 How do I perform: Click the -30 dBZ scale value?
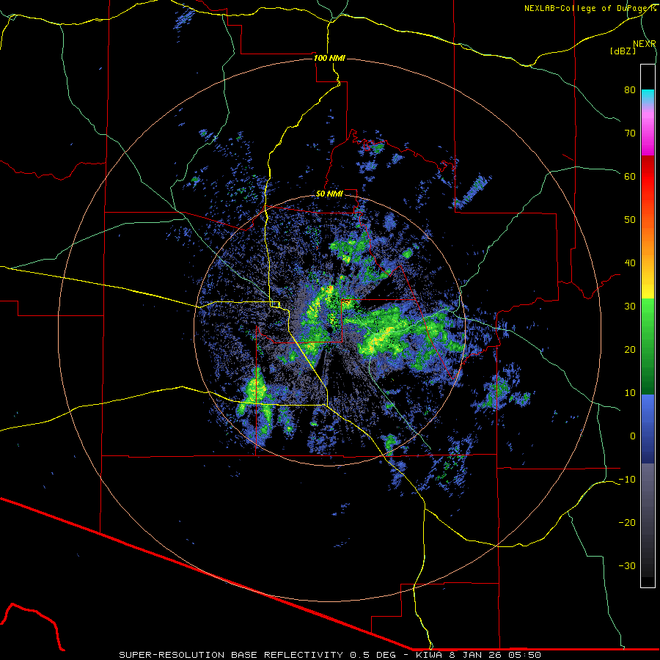627,566
